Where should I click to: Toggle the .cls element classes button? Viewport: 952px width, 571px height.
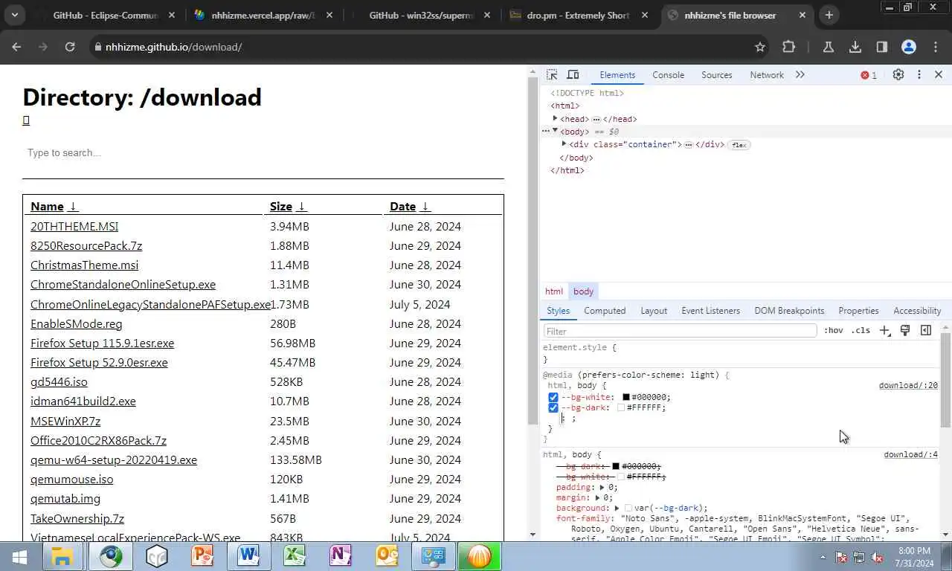click(x=861, y=330)
